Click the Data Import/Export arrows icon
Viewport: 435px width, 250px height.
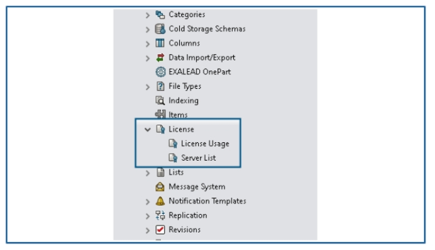click(x=160, y=57)
